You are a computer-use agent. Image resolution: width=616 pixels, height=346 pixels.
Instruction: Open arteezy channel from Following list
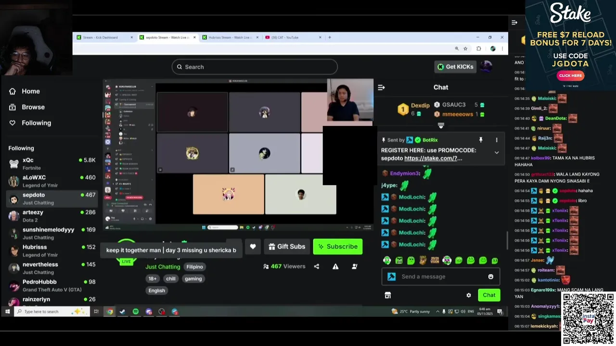pyautogui.click(x=52, y=216)
